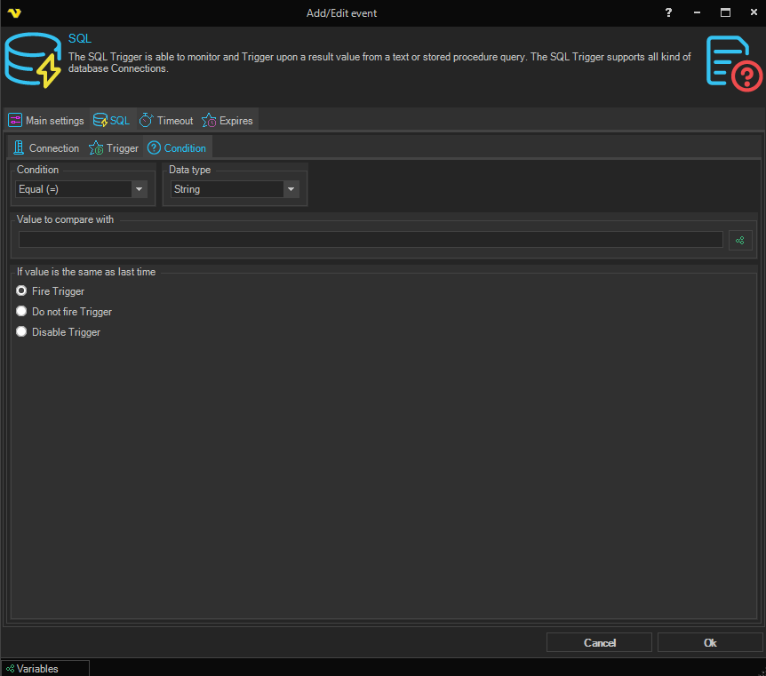Select the Disable Trigger radio button
The image size is (766, 676).
(21, 332)
